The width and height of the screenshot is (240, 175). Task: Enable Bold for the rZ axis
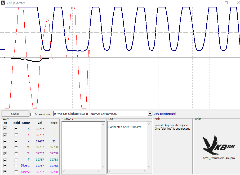pos(16,160)
